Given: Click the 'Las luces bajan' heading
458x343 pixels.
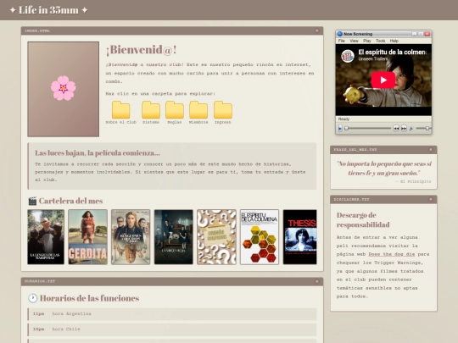Looking at the screenshot, I should [x=98, y=152].
